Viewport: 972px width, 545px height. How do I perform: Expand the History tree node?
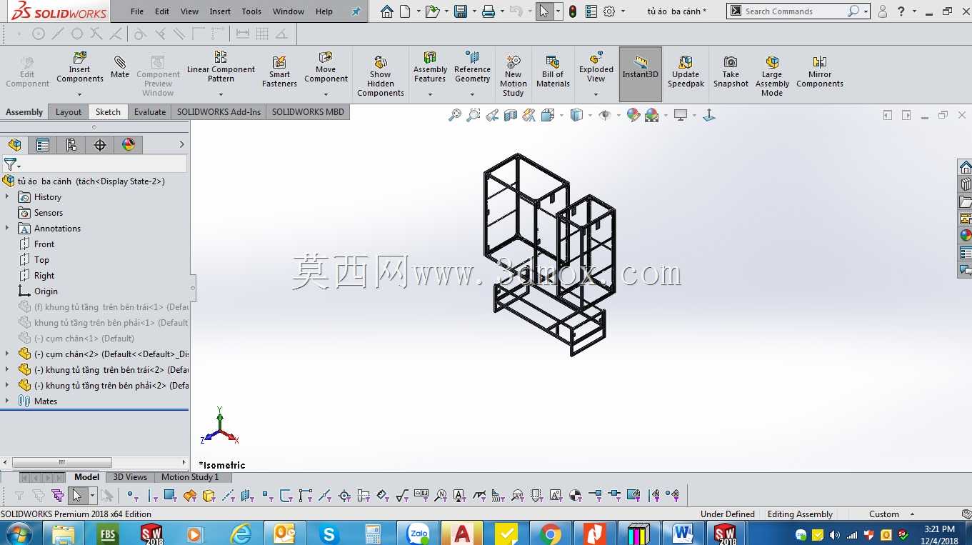(x=7, y=196)
